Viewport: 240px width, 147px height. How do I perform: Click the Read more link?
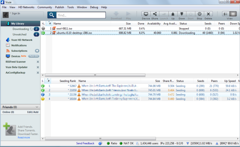tap(24, 138)
